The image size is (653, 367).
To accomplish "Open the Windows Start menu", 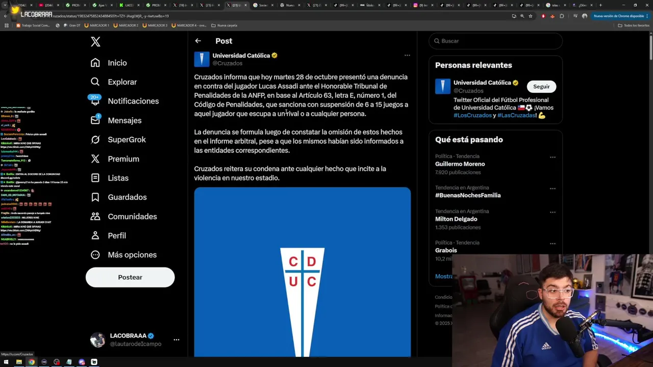I will [x=6, y=362].
